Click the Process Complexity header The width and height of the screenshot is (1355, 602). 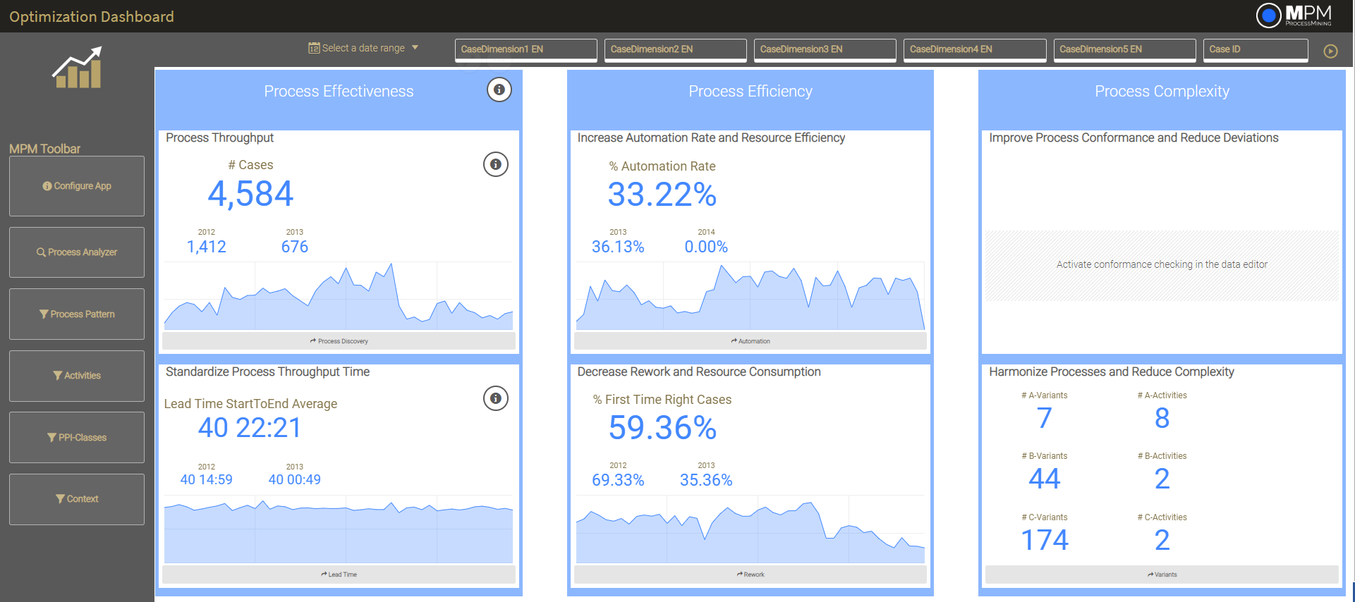[x=1162, y=92]
